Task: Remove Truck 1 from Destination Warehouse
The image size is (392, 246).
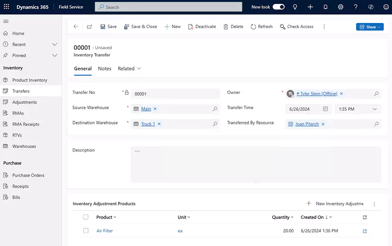Action: pyautogui.click(x=159, y=124)
